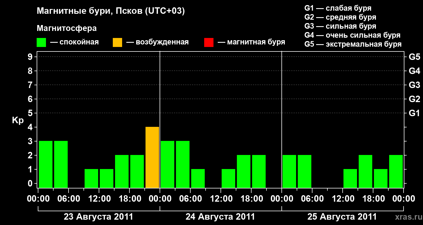Click the date label '23 Августа 2011'
Viewport: 423px width, 225px height.
pos(98,217)
